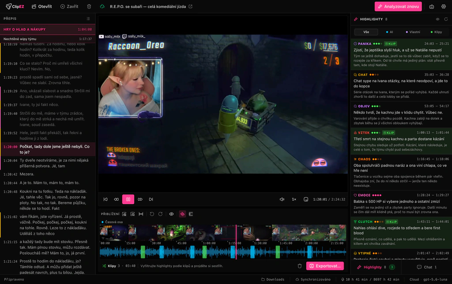This screenshot has height=284, width=452.
Task: Open 1× playback speed selector
Action: coord(294,199)
